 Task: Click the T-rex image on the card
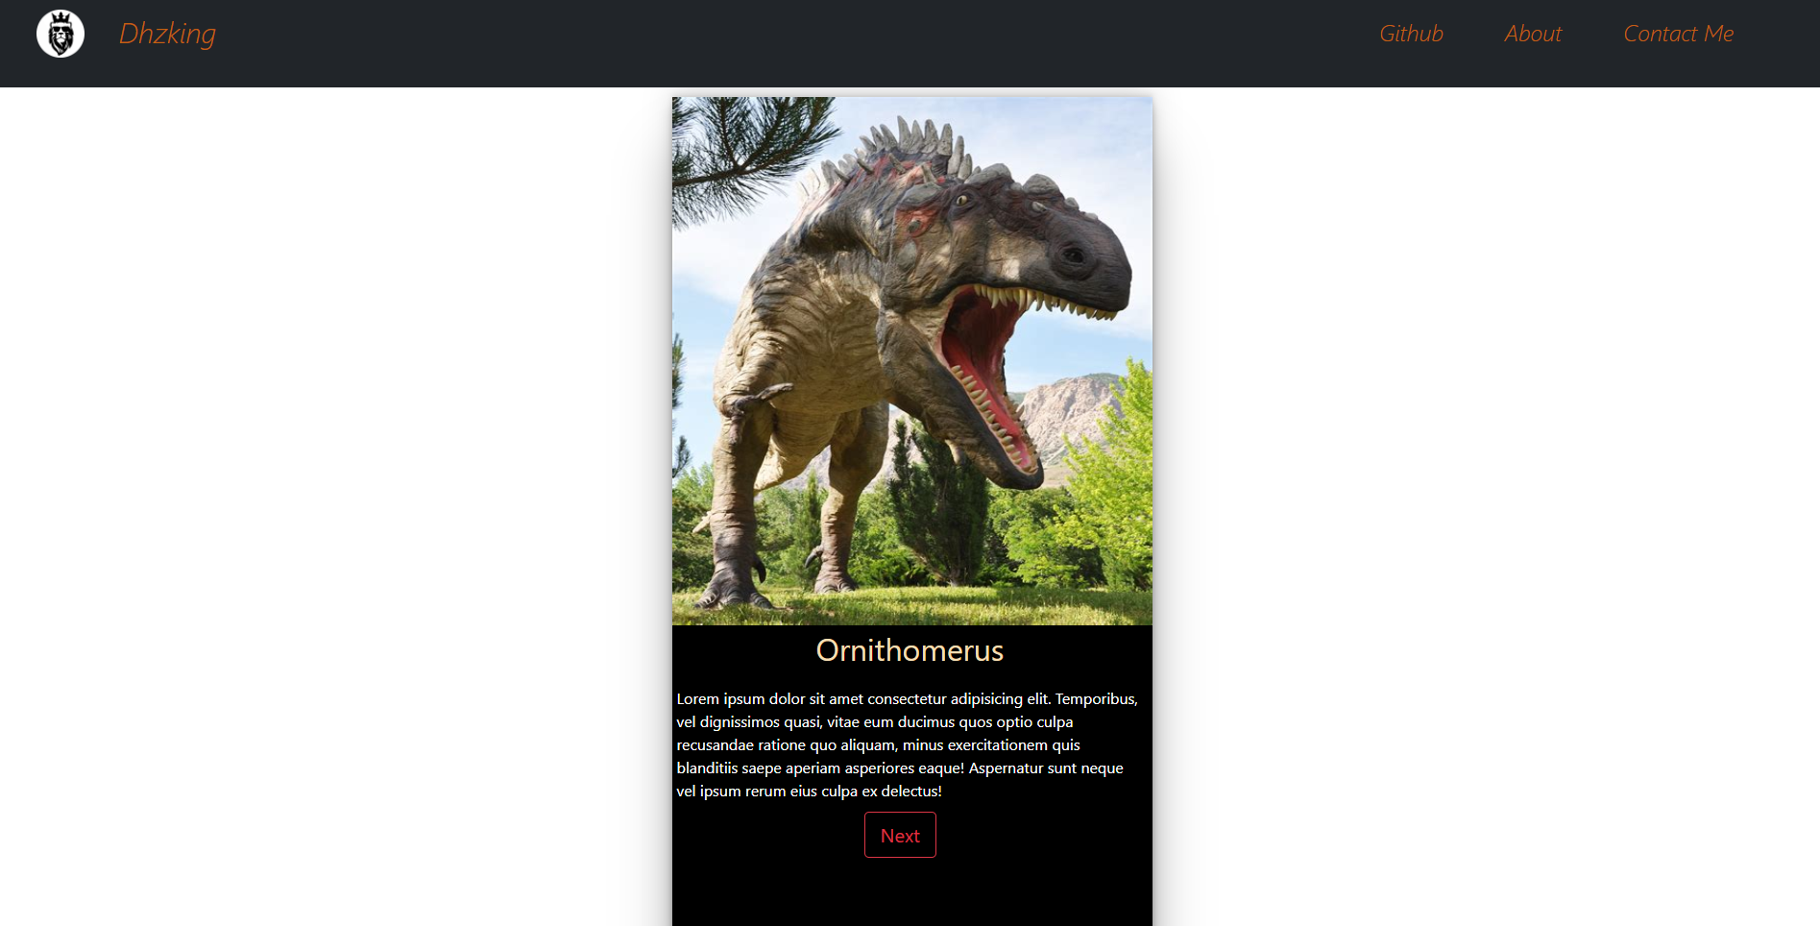[910, 360]
